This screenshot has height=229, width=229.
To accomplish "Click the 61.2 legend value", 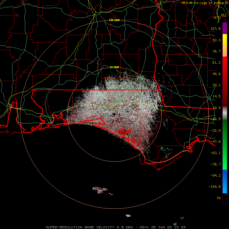I will click(217, 63).
